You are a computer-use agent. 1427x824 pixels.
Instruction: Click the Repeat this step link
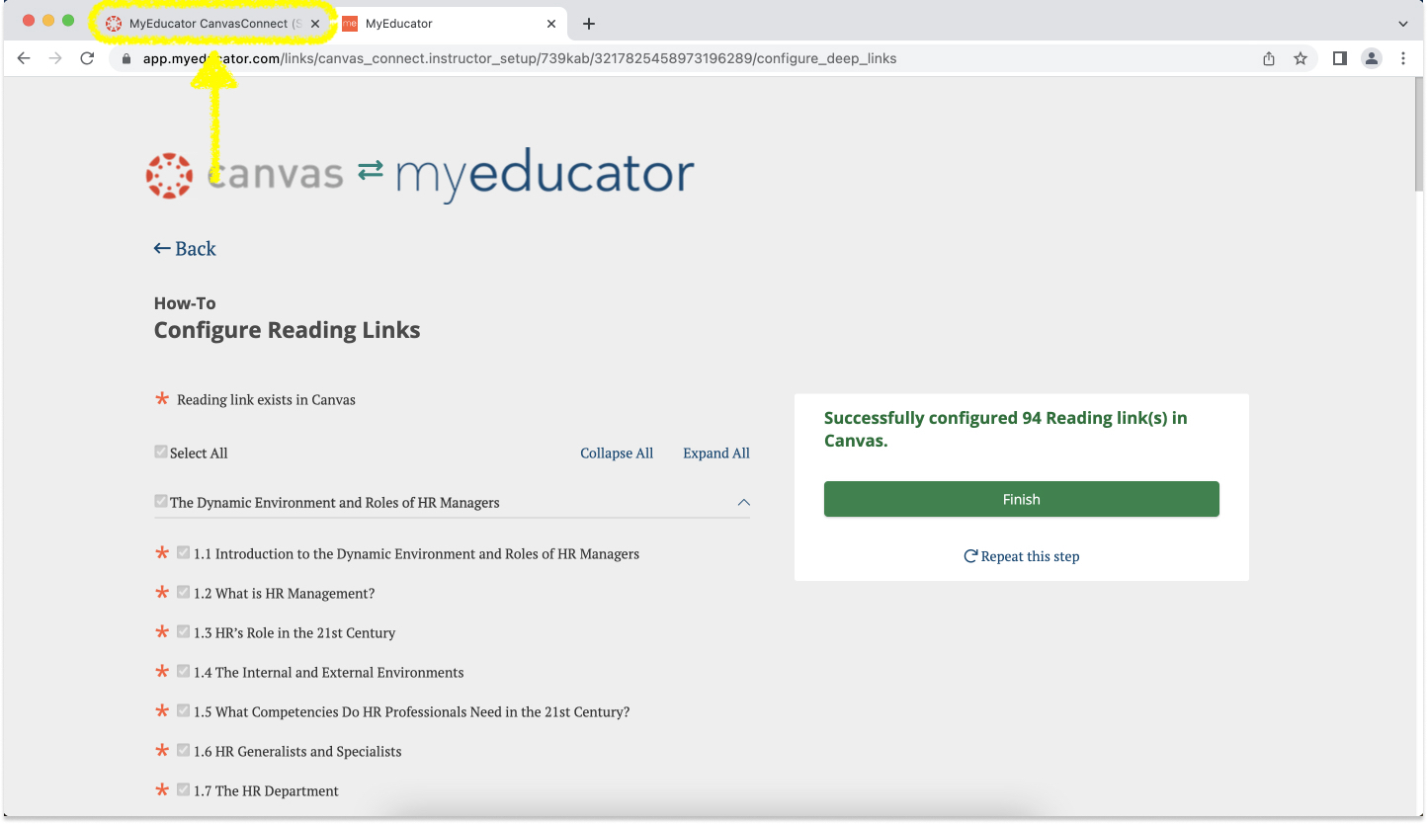click(1022, 556)
